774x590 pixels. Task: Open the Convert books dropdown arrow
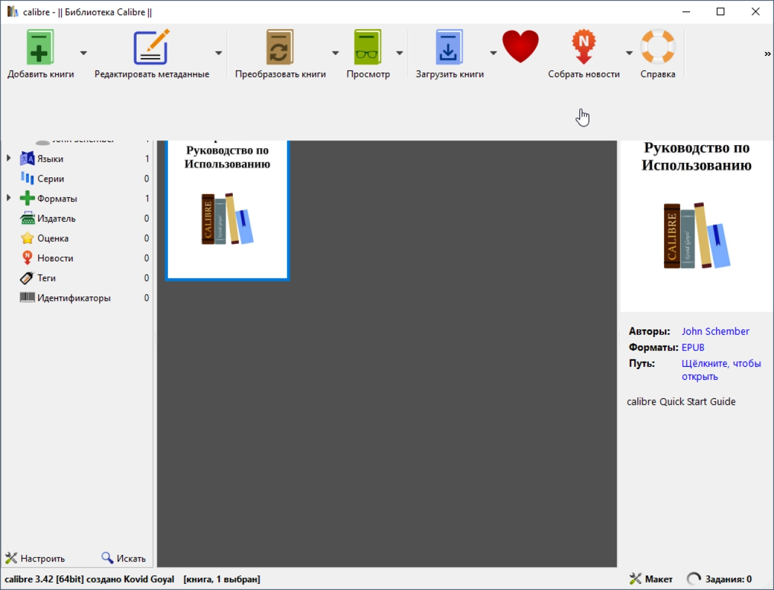335,53
